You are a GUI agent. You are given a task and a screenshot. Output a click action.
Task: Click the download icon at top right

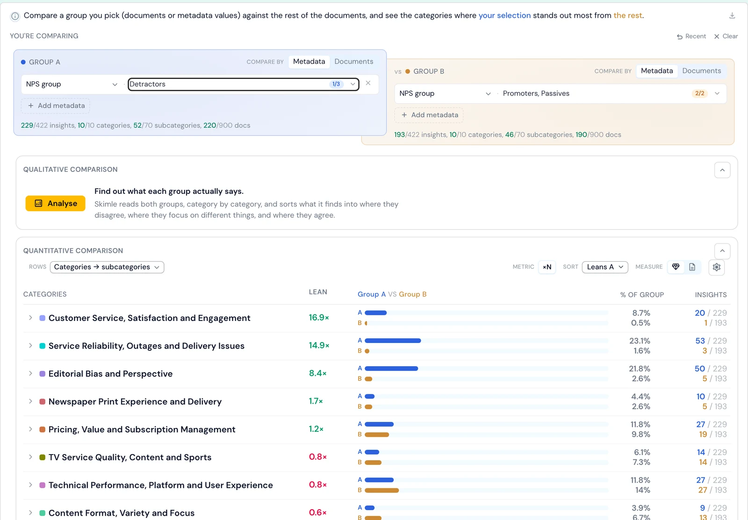pyautogui.click(x=732, y=15)
